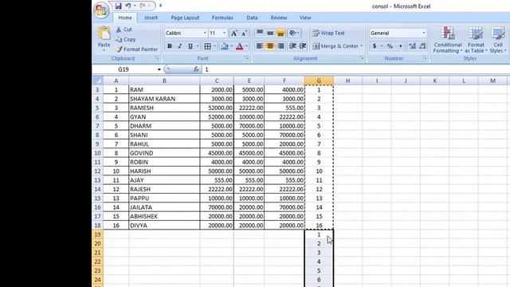The width and height of the screenshot is (510, 287).
Task: Click the Name Box showing G19
Action: click(x=124, y=69)
